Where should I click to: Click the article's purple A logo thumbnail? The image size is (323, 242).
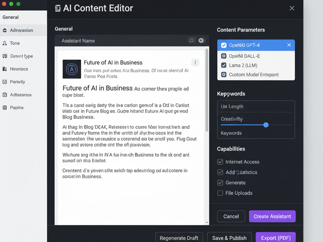(x=72, y=69)
